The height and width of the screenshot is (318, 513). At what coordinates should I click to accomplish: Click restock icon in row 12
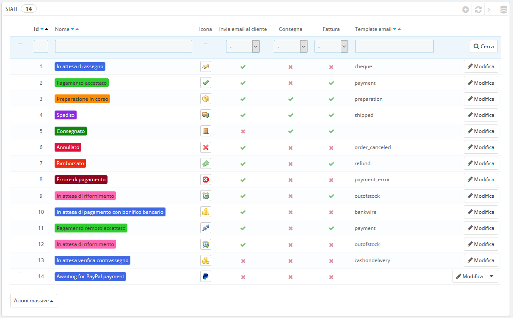click(206, 244)
